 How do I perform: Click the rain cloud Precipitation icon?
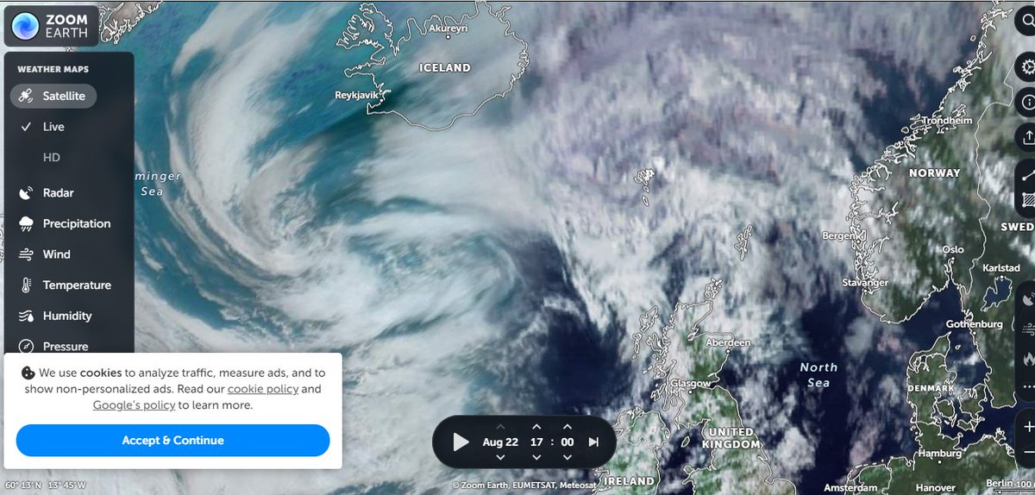click(x=26, y=224)
